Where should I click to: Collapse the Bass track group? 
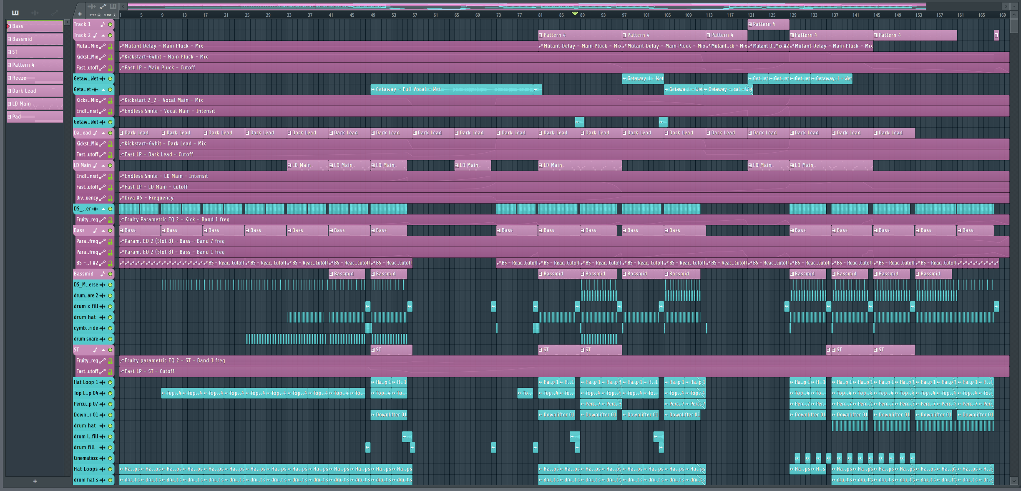click(103, 230)
